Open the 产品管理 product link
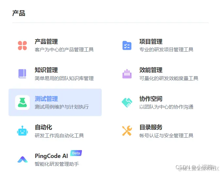 point(46,42)
